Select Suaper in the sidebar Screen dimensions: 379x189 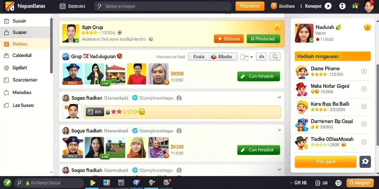pyautogui.click(x=25, y=32)
